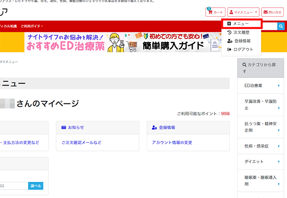The height and width of the screenshot is (198, 287).
Task: Open the cart button
Action: click(x=215, y=12)
